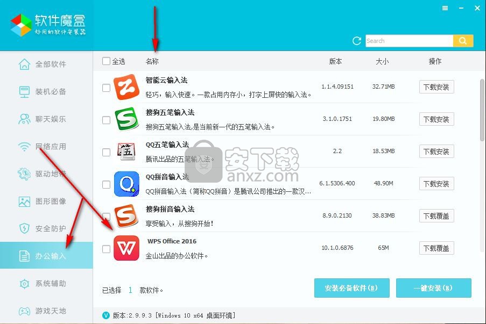Click the 操作 column header
The width and height of the screenshot is (486, 324).
[x=435, y=61]
